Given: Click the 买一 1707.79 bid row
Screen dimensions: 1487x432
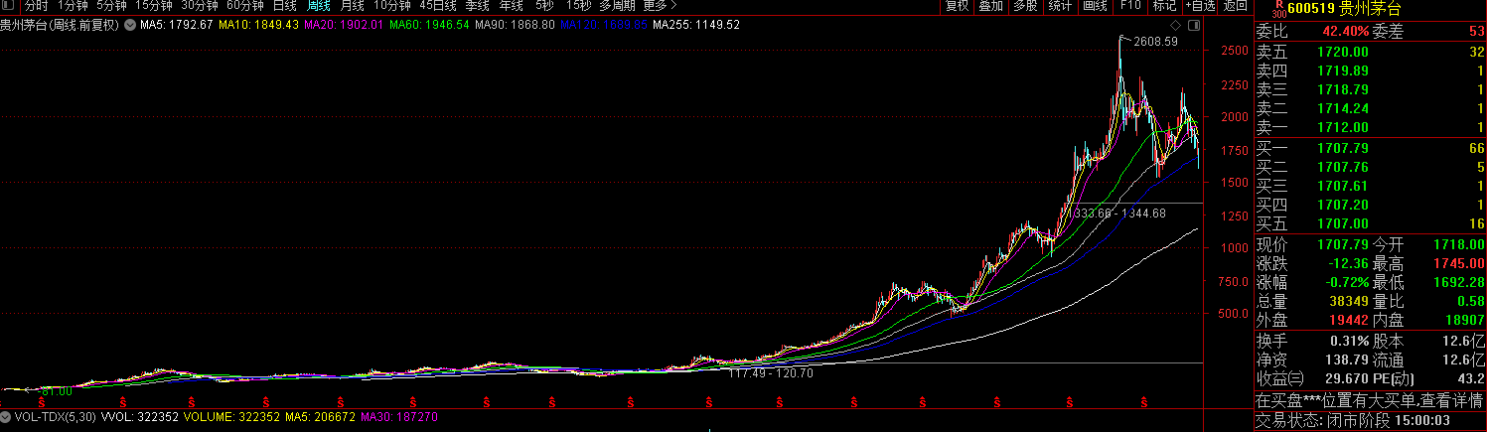Looking at the screenshot, I should tap(1370, 148).
